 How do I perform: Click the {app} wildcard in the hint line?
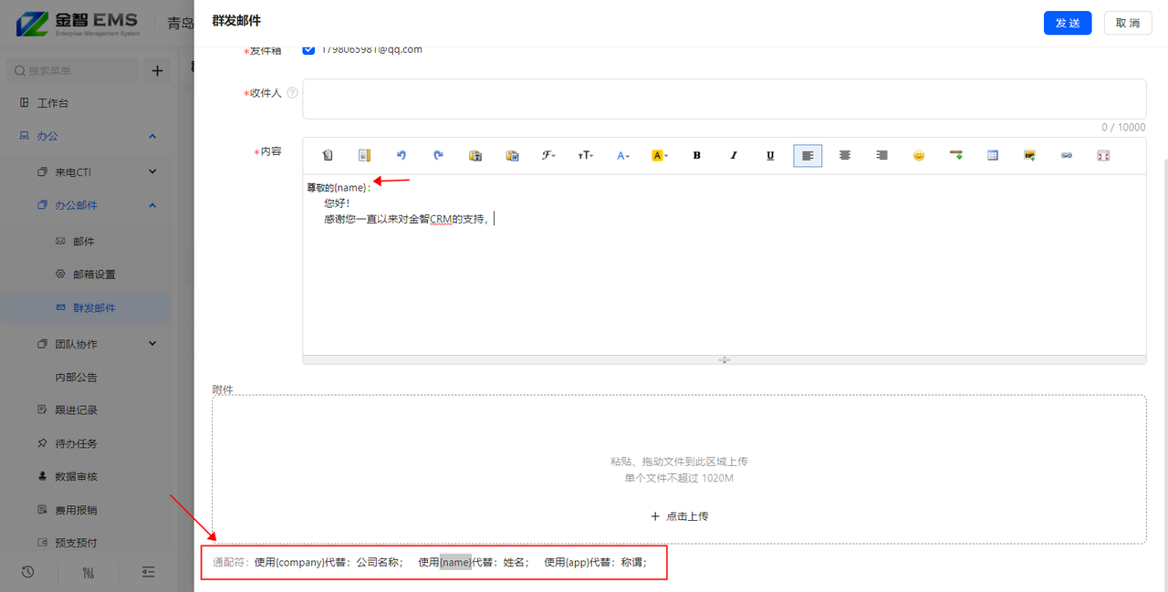[578, 562]
